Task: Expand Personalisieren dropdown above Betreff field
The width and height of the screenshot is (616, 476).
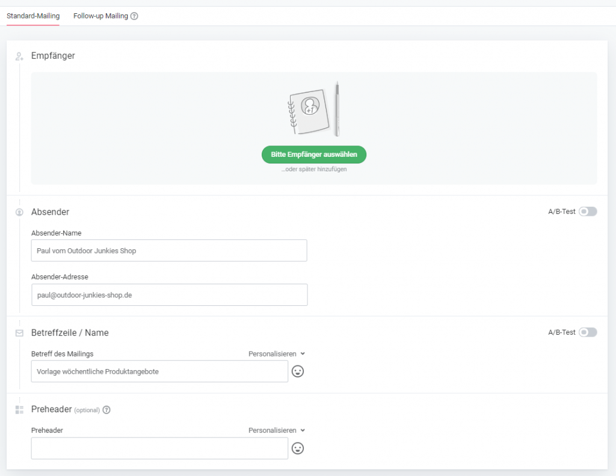Action: point(277,354)
